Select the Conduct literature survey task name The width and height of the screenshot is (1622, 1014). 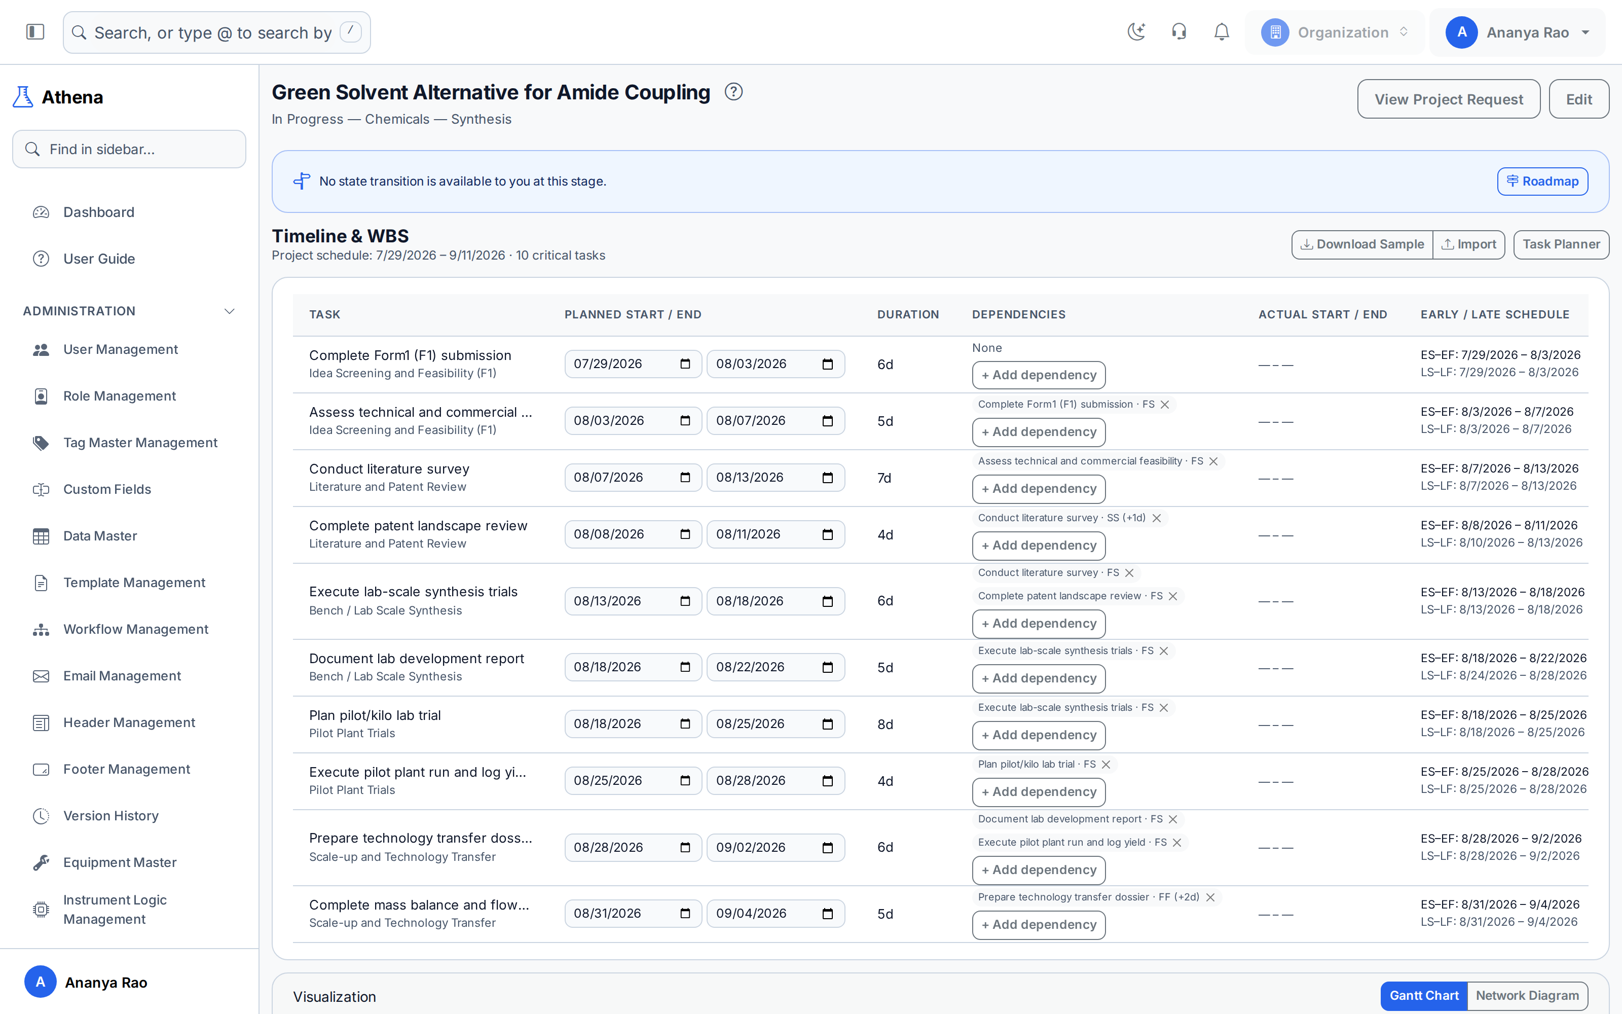(x=389, y=469)
